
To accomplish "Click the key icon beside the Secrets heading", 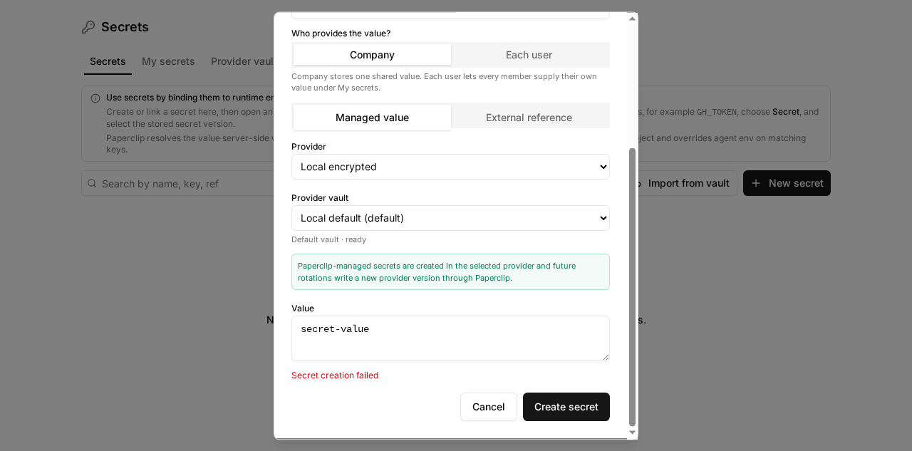I will 88,27.
